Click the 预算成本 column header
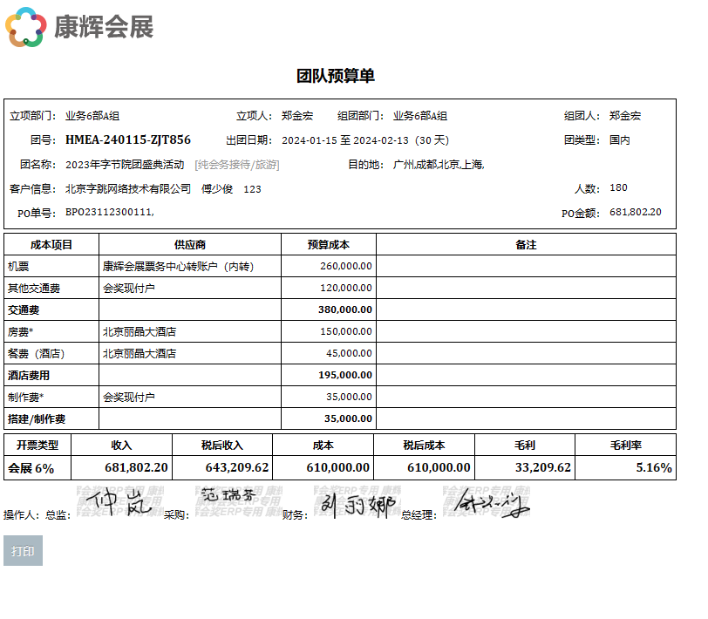Viewport: 708px width, 619px height. [329, 245]
